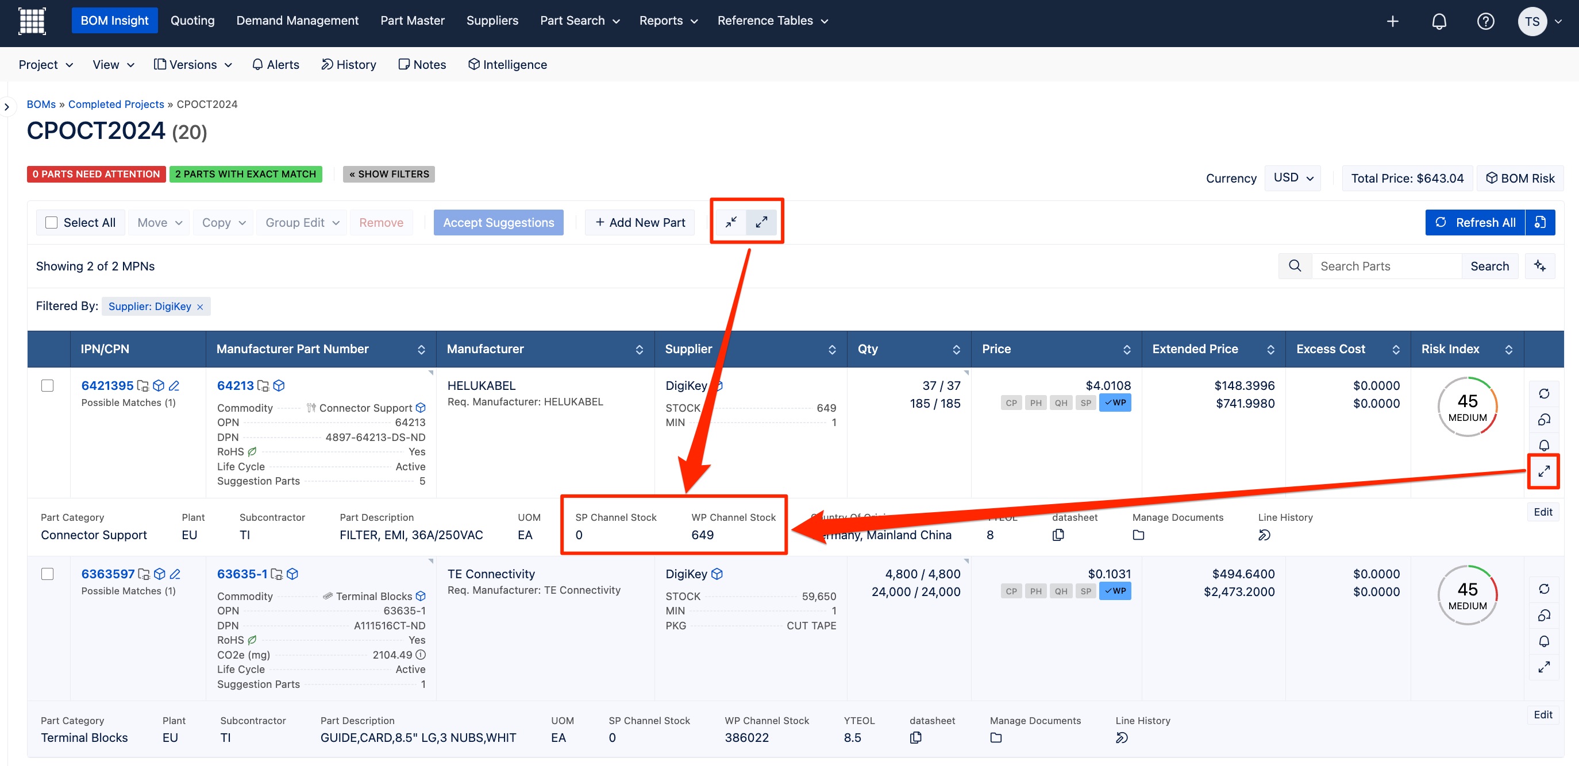Toggle CP price source on HELUKABEL row
1579x766 pixels.
point(1011,403)
